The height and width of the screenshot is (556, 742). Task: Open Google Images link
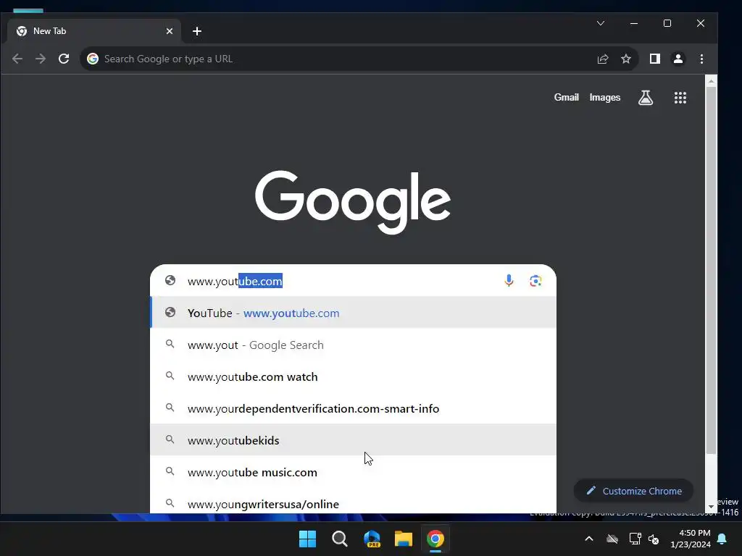tap(605, 98)
